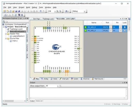The image size is (133, 107).
Task: Open the Window menu
Action: point(48,7)
